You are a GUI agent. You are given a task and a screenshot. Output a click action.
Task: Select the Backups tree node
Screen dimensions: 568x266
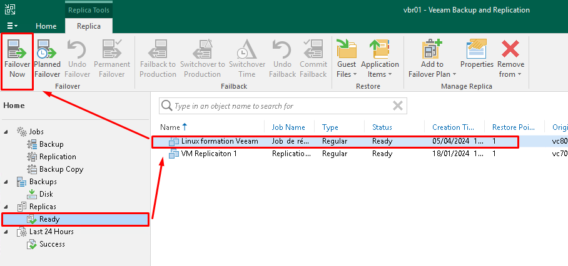[43, 182]
